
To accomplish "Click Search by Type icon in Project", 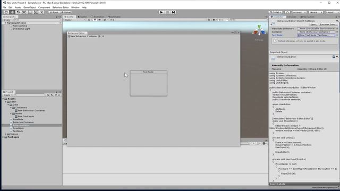I will tap(48, 95).
